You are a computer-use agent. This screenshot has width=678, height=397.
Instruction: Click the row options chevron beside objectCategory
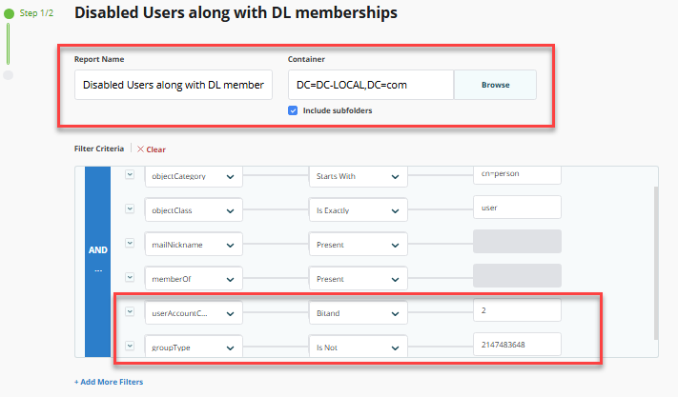pos(130,174)
